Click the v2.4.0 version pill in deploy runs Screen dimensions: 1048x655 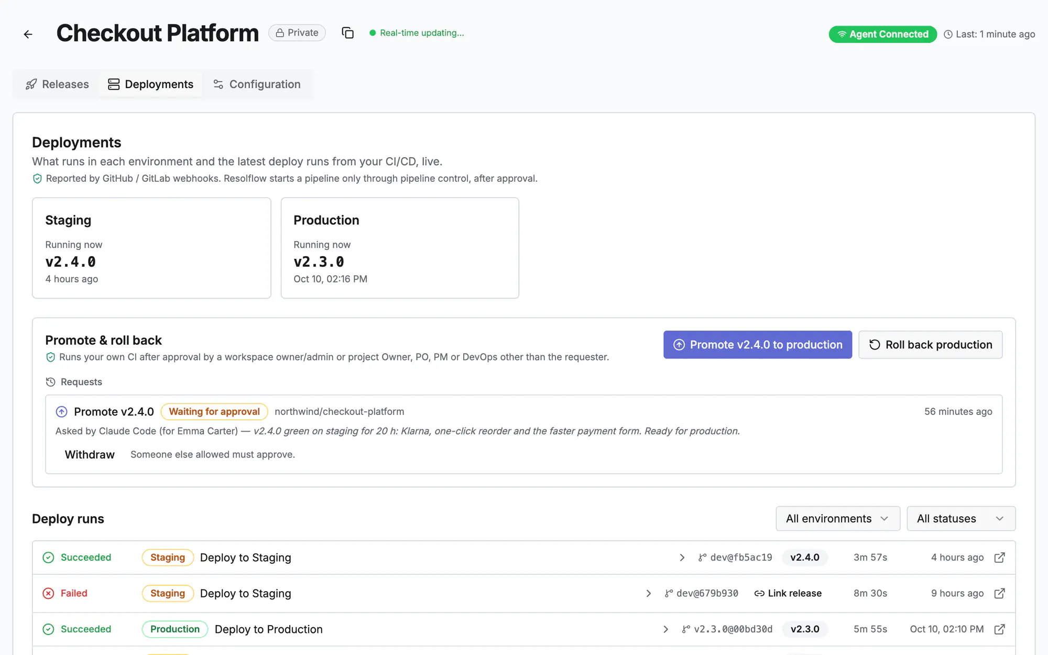(x=805, y=558)
